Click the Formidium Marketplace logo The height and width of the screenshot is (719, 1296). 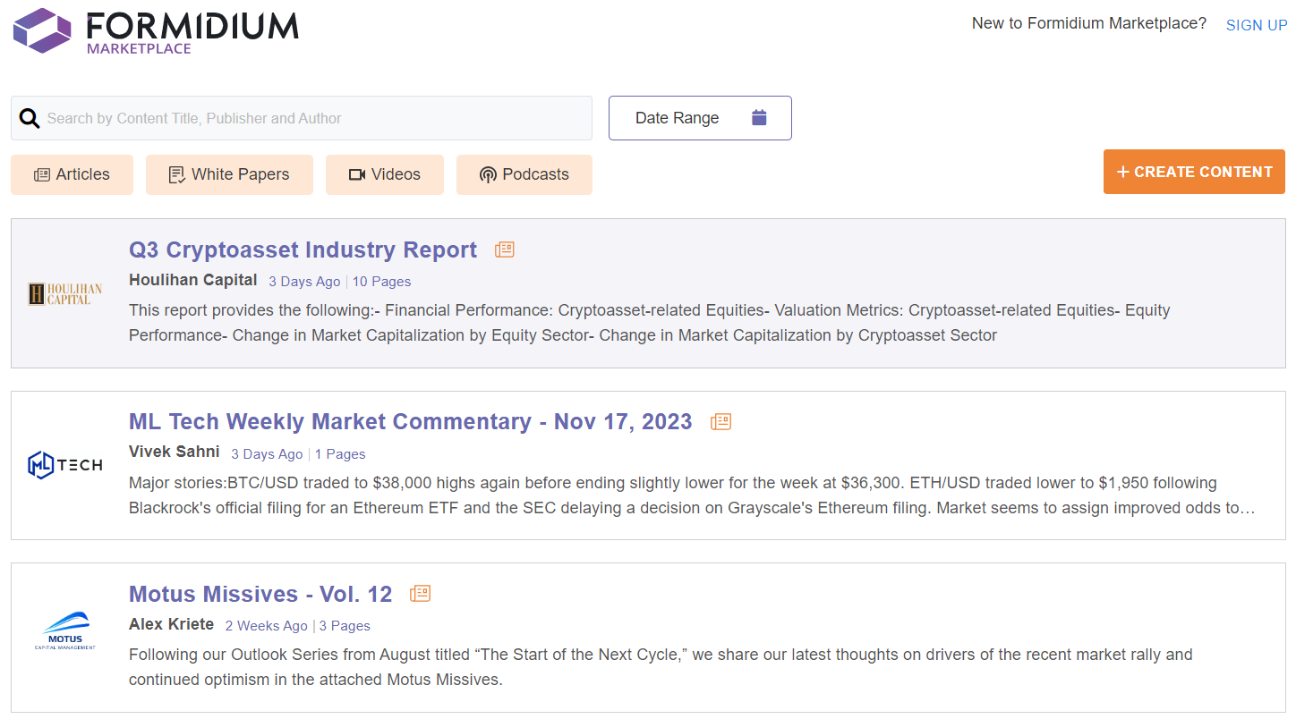click(x=156, y=30)
